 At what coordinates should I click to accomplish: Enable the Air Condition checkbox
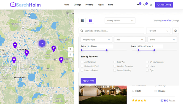coord(82,62)
